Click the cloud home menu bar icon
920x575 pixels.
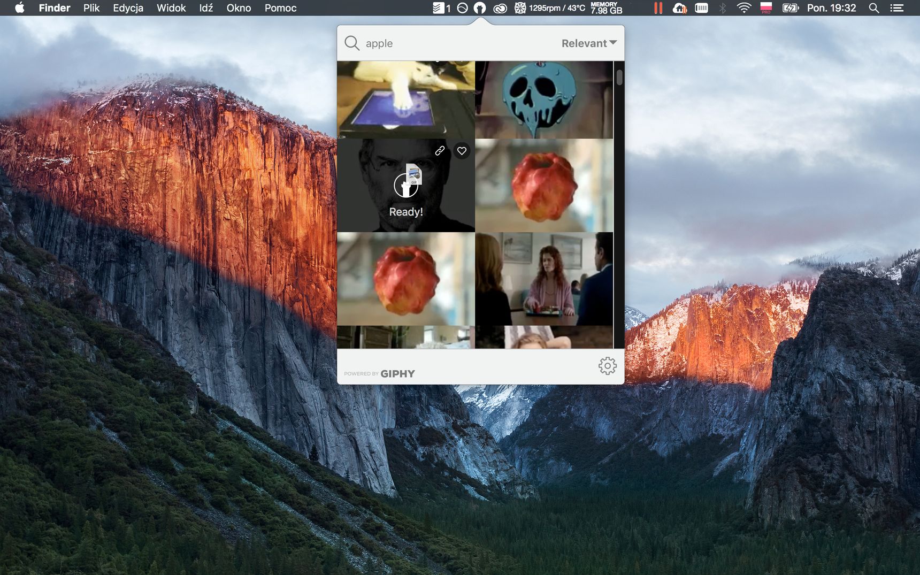pyautogui.click(x=680, y=8)
